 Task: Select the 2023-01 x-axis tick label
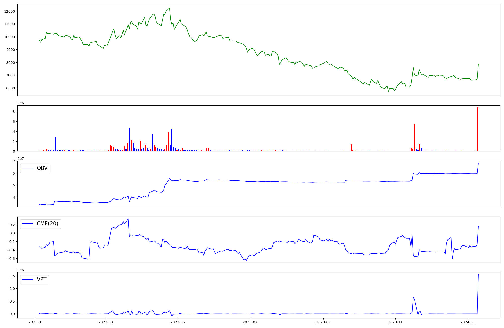tap(36, 322)
